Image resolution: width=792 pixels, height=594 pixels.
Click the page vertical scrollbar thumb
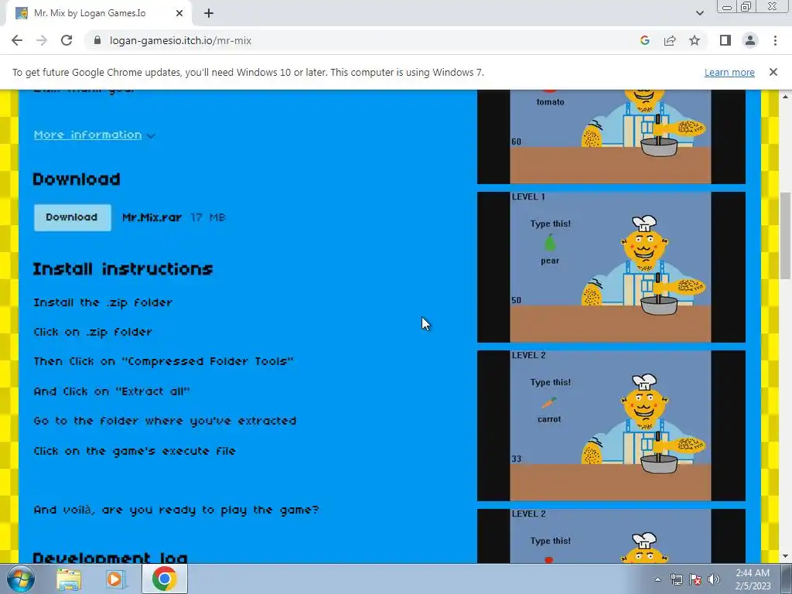click(785, 235)
